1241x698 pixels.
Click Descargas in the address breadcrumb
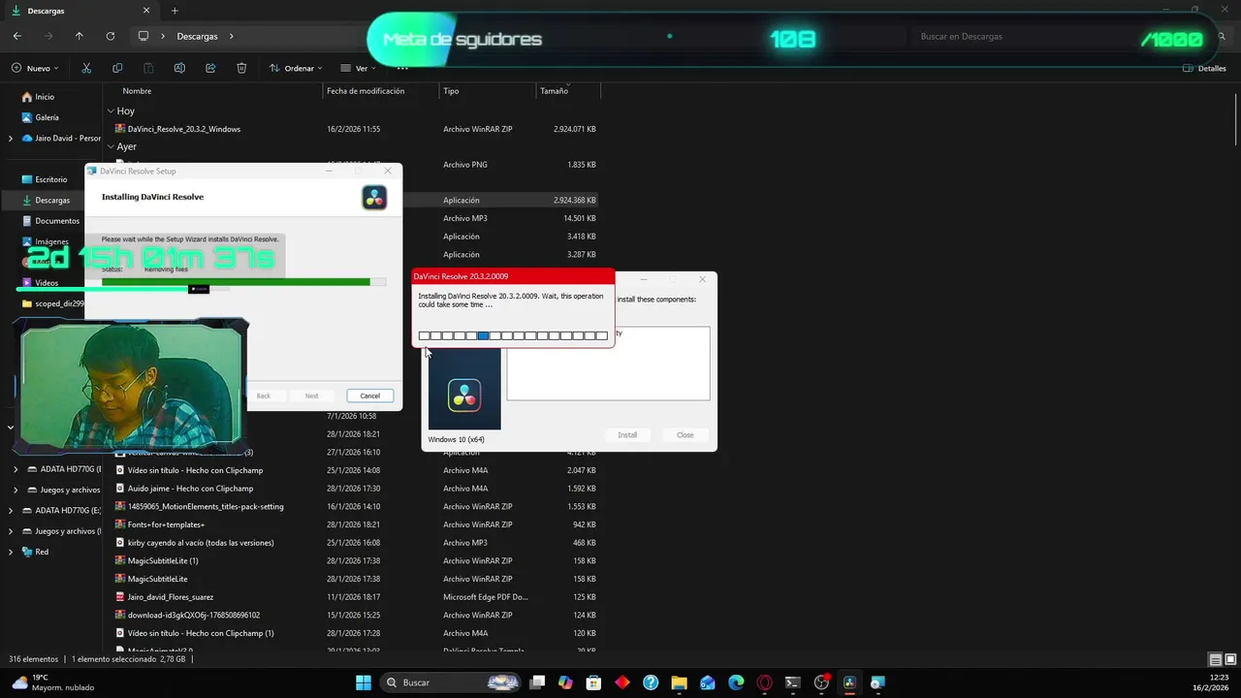pos(197,36)
